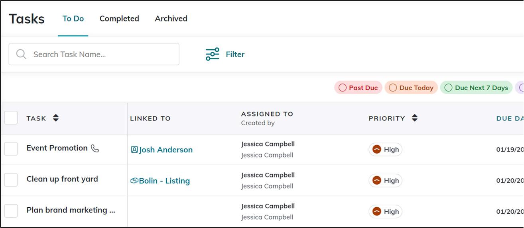This screenshot has height=228, width=524.
Task: Sort by the TASK column arrows
Action: tap(56, 118)
